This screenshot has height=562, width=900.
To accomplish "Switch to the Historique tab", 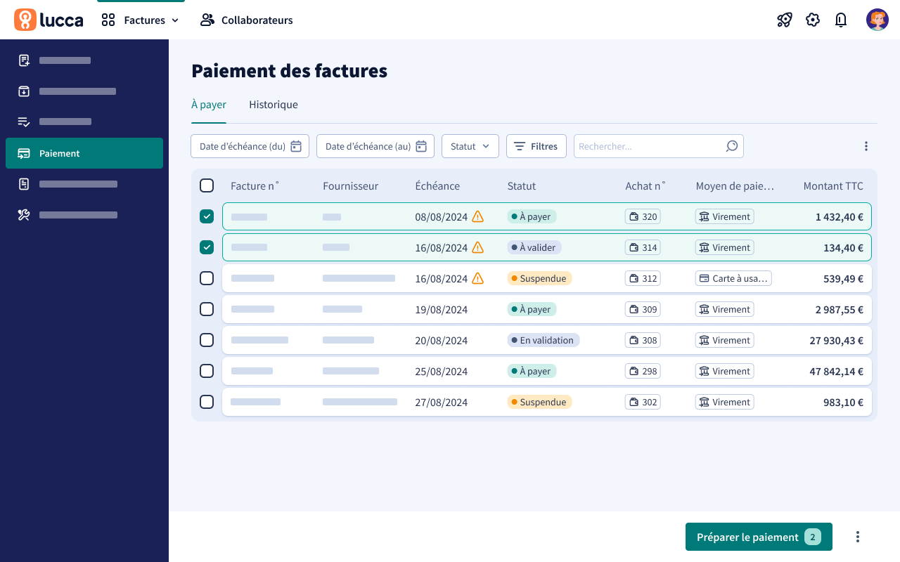I will click(x=274, y=105).
